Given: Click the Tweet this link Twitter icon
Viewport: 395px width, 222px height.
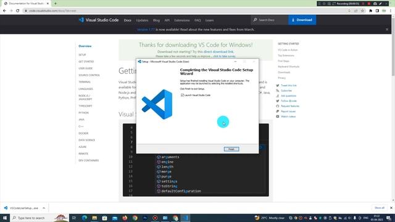Looking at the screenshot, I should (278, 85).
